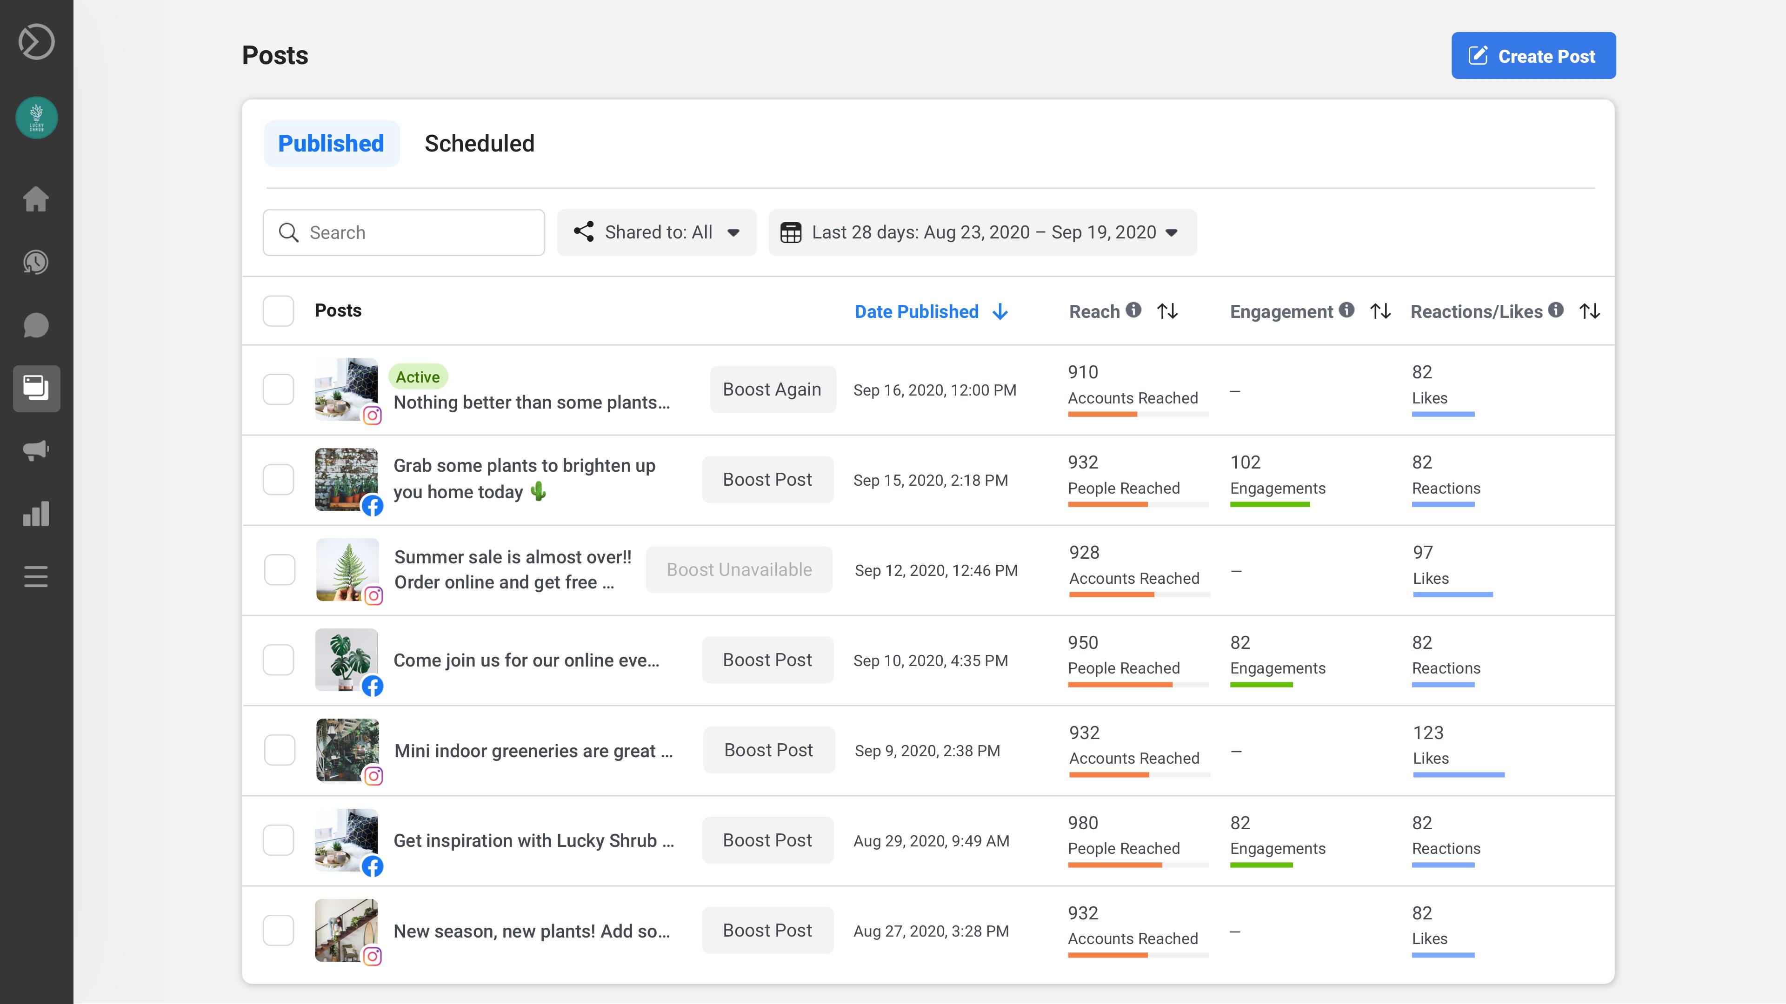The width and height of the screenshot is (1786, 1004).
Task: Click the Lucky Shrub page avatar
Action: pos(35,117)
